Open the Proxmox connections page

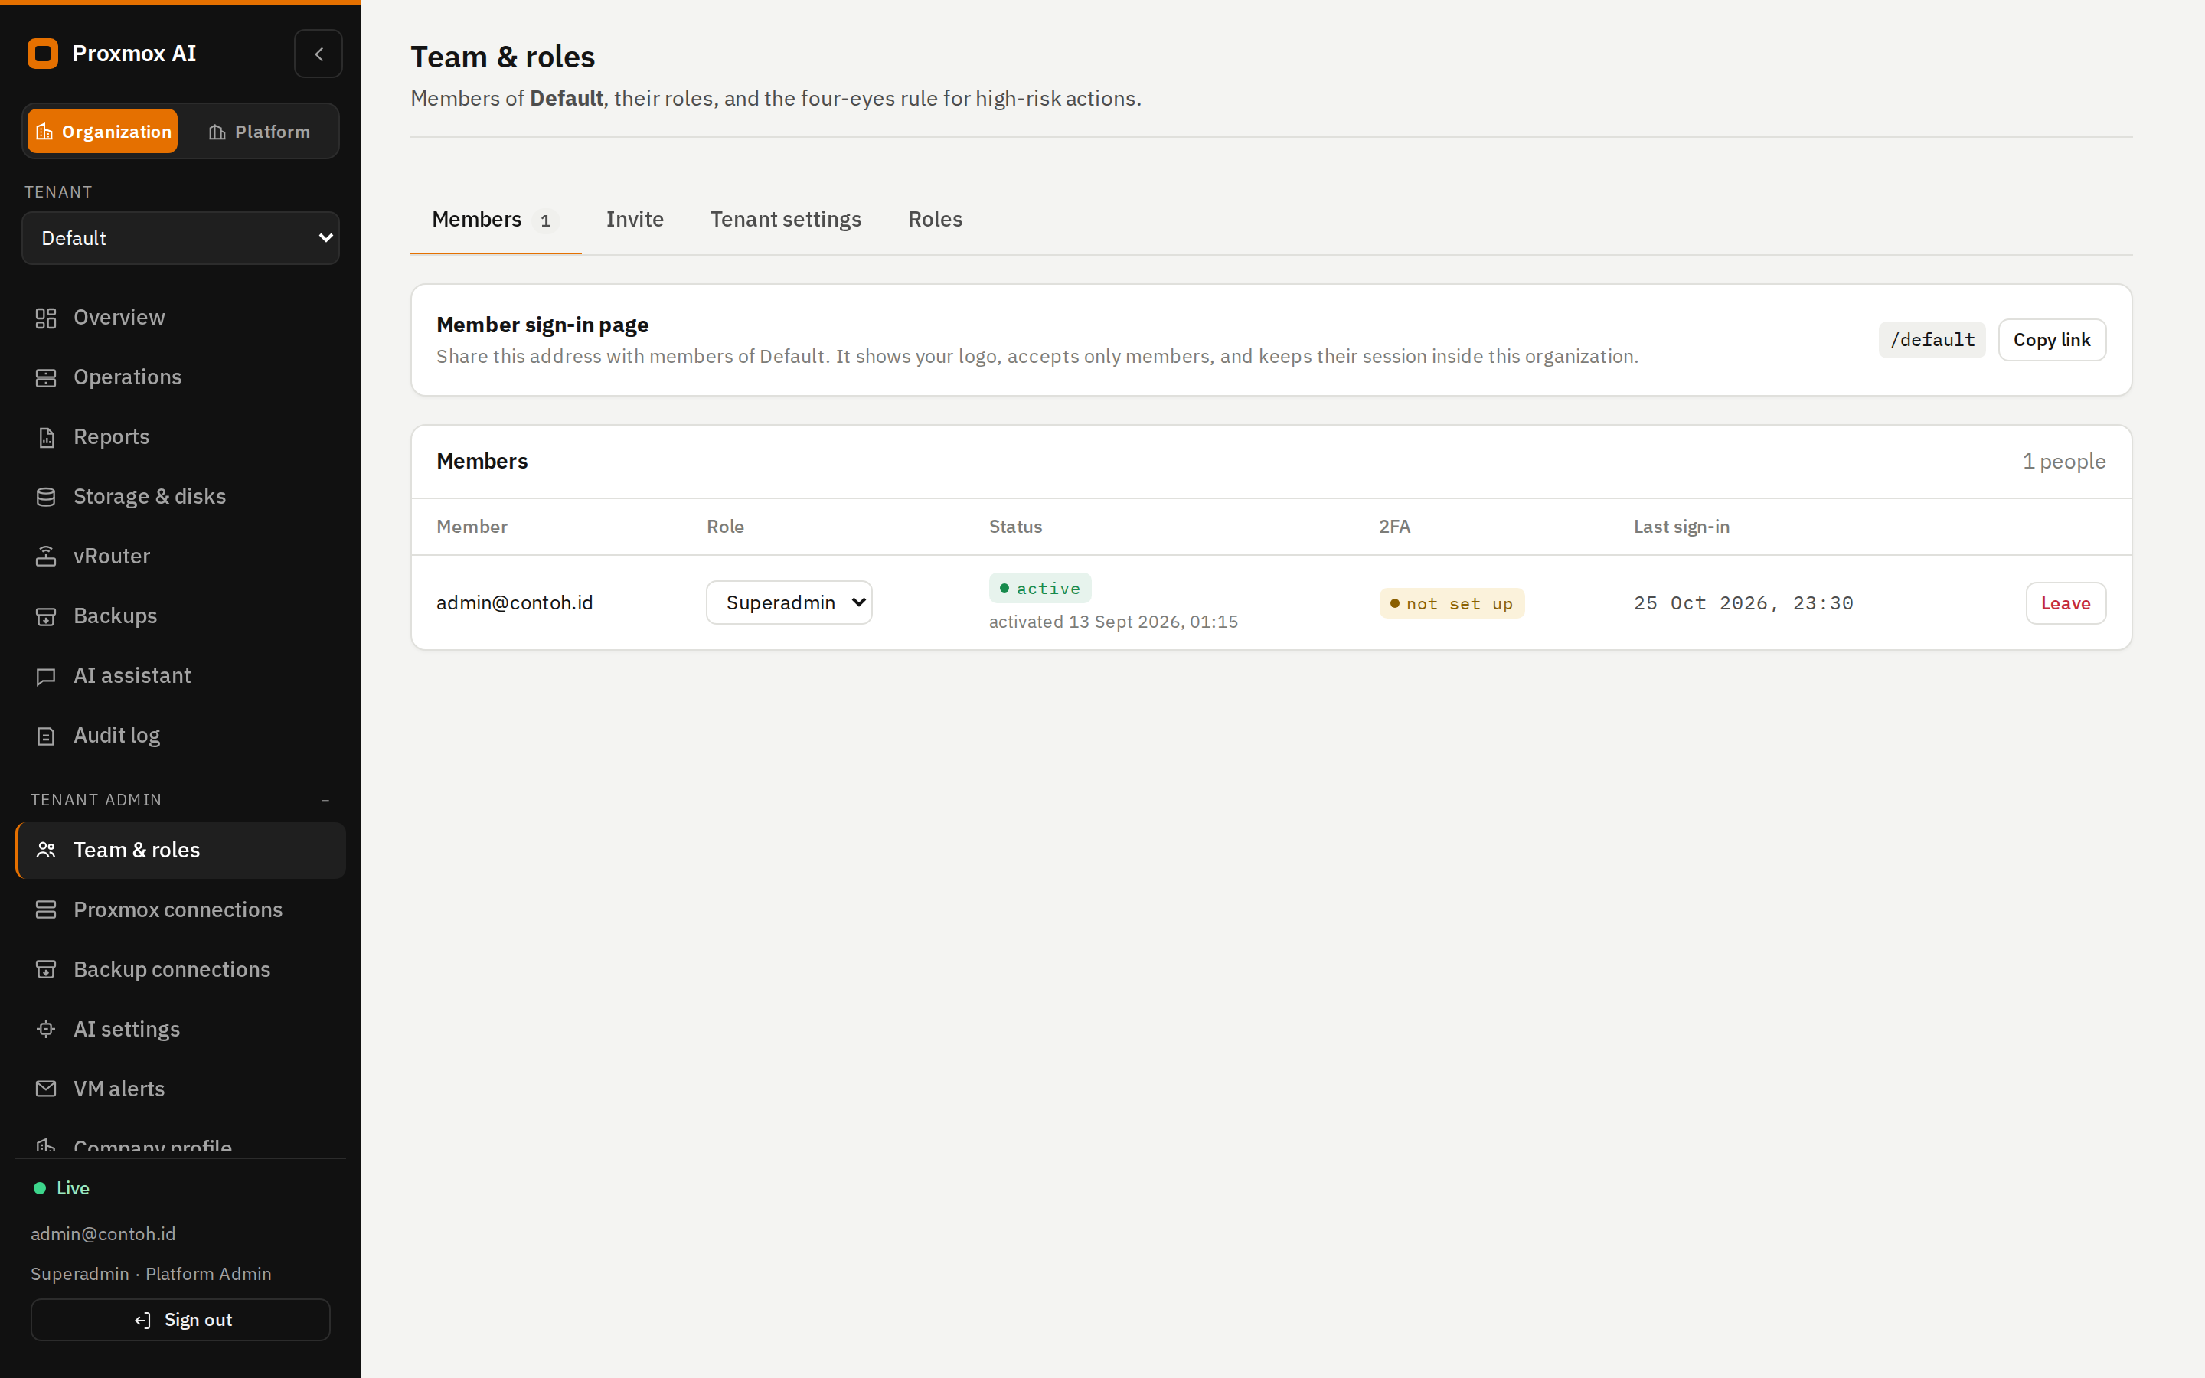pos(181,909)
